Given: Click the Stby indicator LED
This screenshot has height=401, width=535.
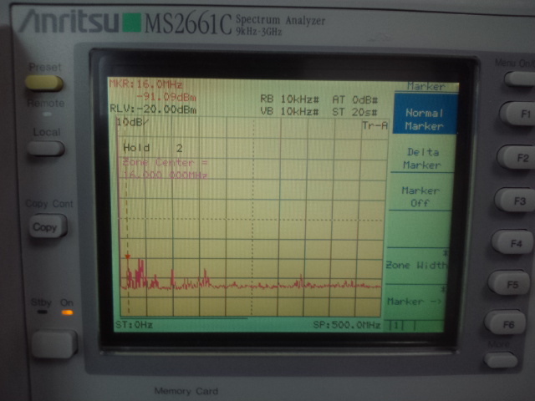Looking at the screenshot, I should [x=43, y=312].
